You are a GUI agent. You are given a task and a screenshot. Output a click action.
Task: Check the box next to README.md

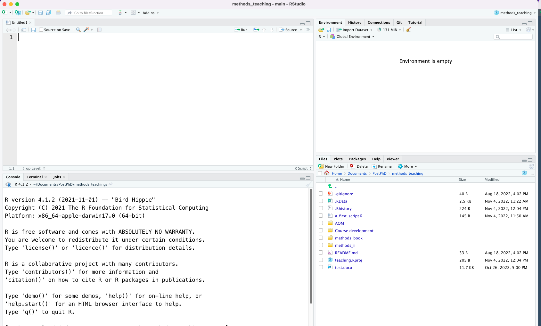click(321, 252)
